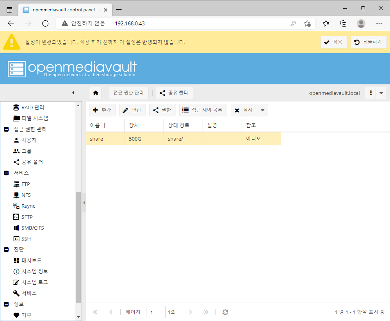Image resolution: width=390 pixels, height=321 pixels.
Task: Click the 공유 폴더 breadcrumb
Action: pos(175,93)
